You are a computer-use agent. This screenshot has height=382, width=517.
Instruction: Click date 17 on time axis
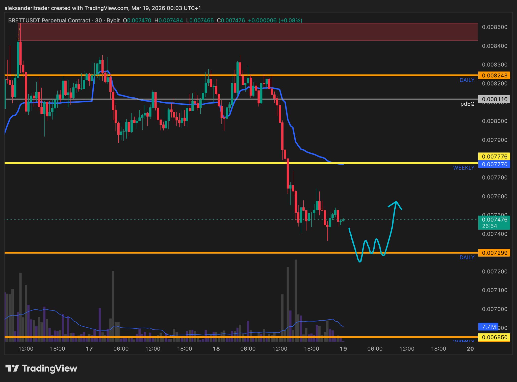coord(89,349)
